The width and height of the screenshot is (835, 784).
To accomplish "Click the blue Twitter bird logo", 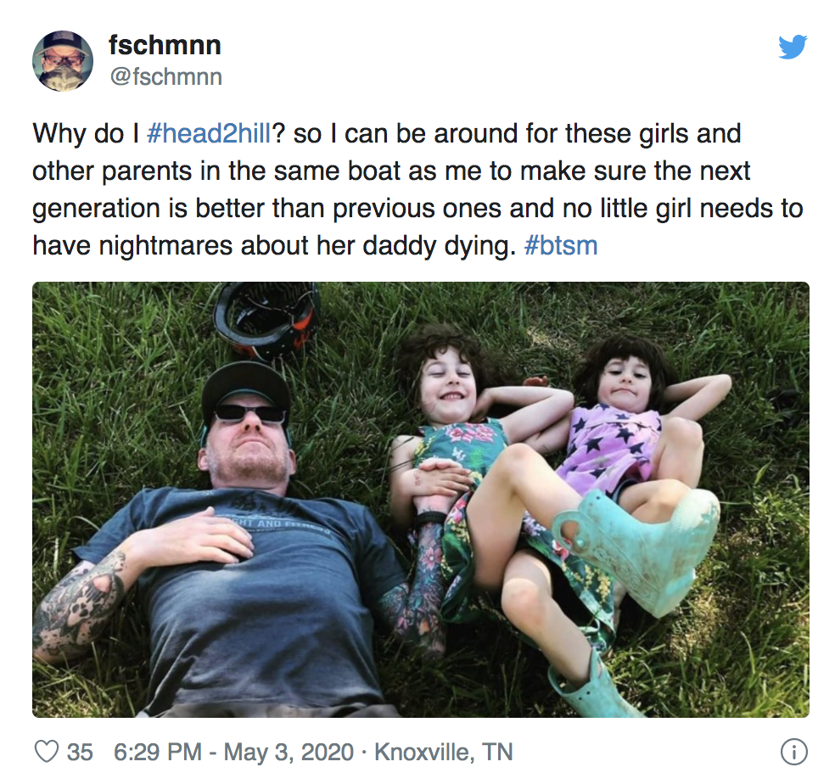I will (x=793, y=47).
